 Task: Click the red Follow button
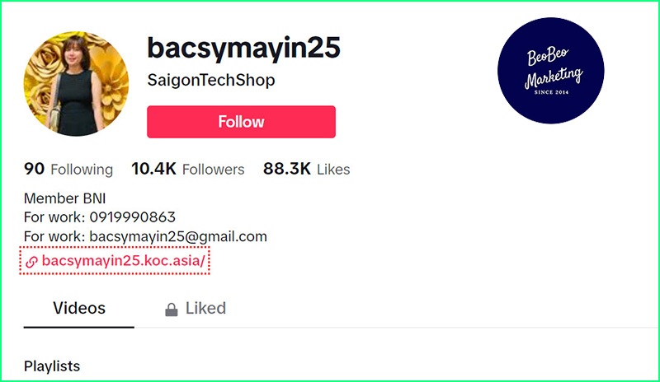[241, 122]
